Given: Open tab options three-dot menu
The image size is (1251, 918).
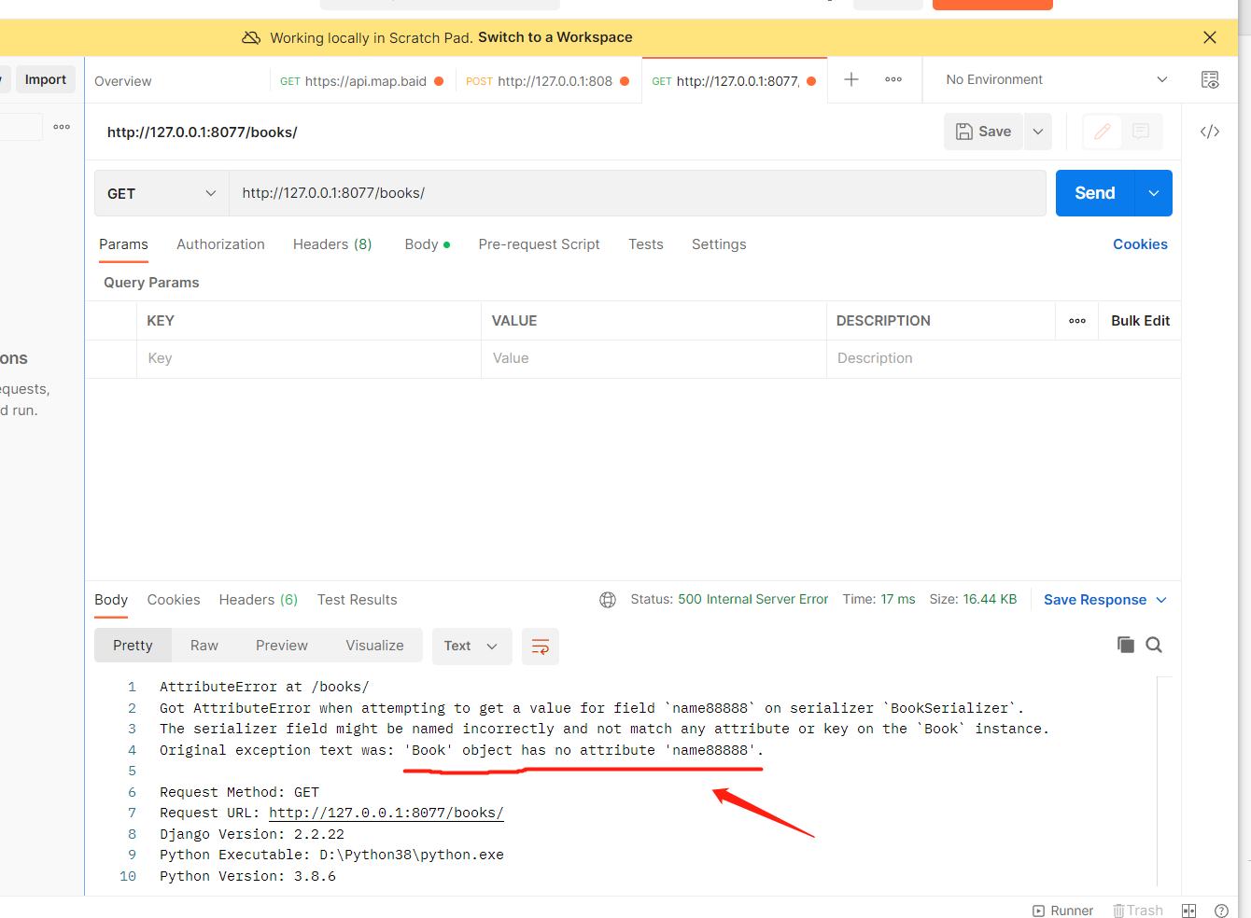Looking at the screenshot, I should click(893, 79).
